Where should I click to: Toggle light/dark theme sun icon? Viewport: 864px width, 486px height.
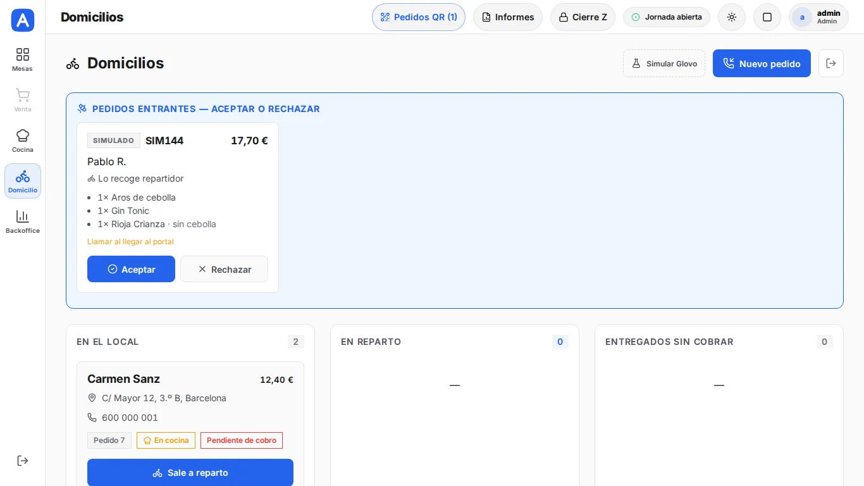click(x=732, y=17)
